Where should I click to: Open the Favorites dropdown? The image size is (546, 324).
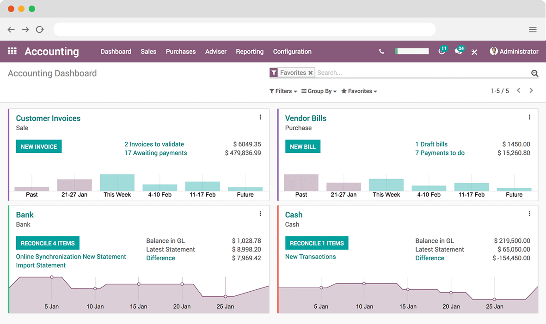[x=359, y=91]
